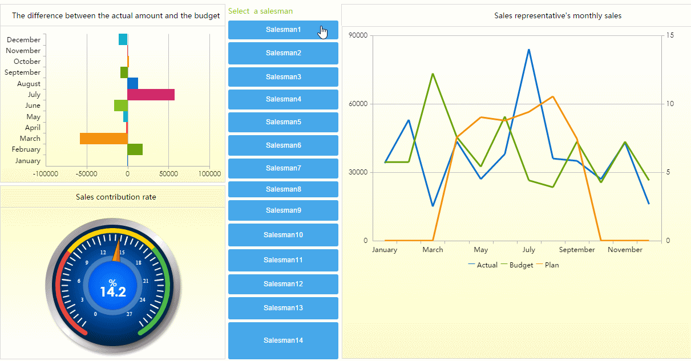Select the Salesman8 button
Screen dimensions: 691x361
(283, 189)
